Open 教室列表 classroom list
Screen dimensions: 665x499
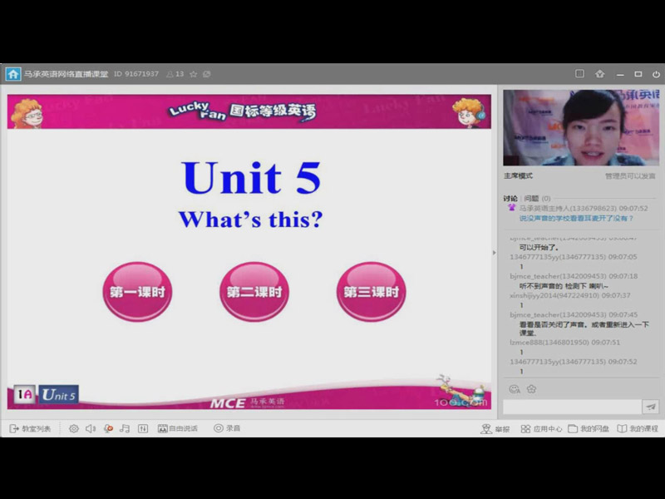(30, 428)
